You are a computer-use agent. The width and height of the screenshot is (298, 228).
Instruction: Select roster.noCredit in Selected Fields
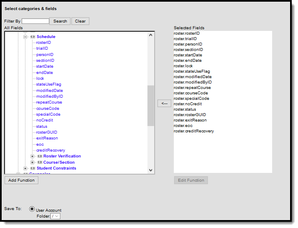188,104
